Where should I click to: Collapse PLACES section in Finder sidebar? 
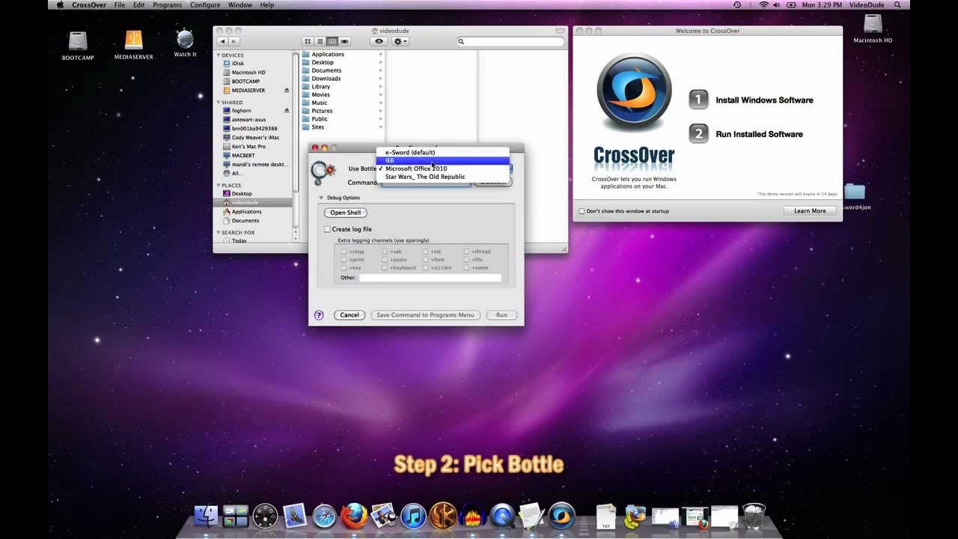(219, 186)
